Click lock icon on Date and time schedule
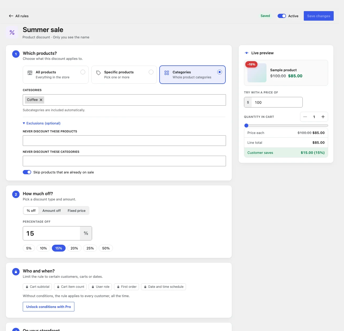This screenshot has height=331, width=344. 145,287
